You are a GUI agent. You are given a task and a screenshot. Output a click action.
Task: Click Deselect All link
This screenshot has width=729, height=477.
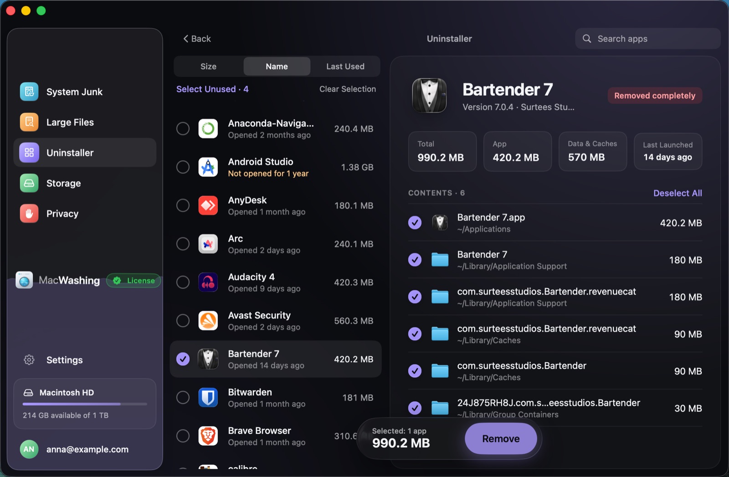click(678, 193)
